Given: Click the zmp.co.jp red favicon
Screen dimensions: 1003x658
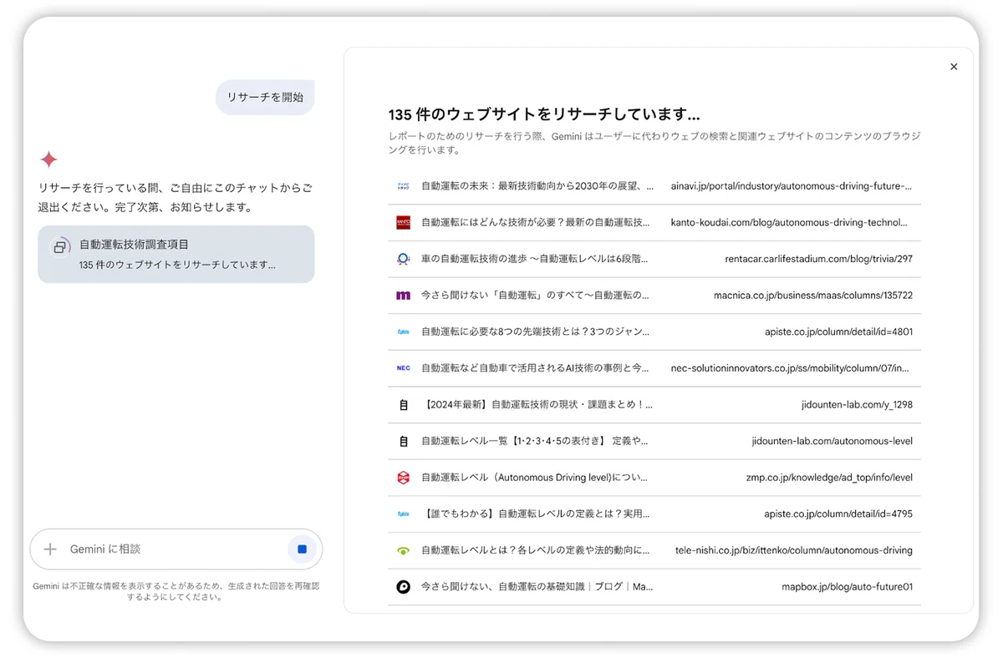Looking at the screenshot, I should coord(403,478).
